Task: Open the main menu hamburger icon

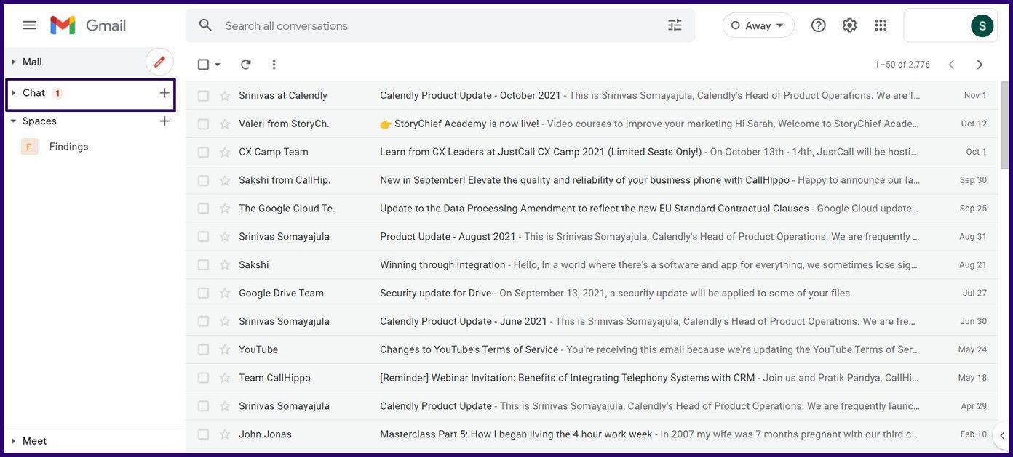Action: (x=29, y=25)
